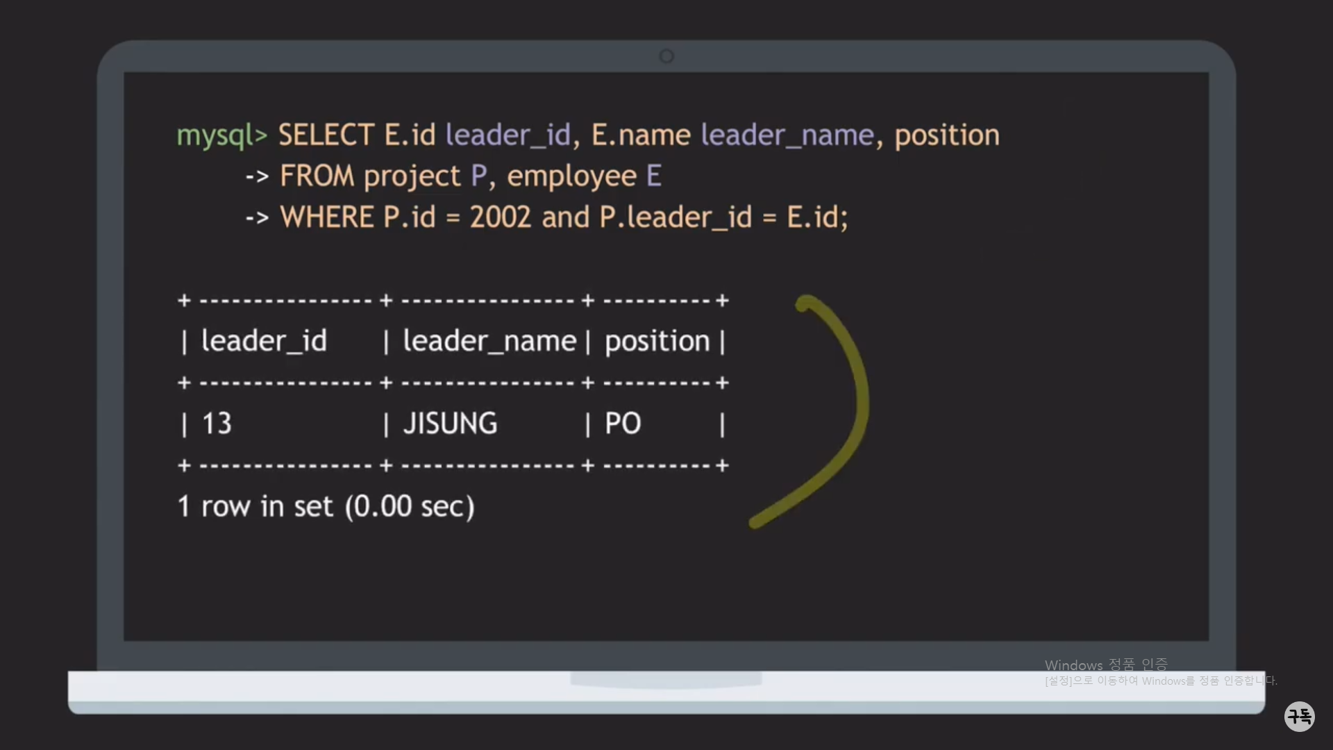Click the leader_name column header
Image resolution: width=1333 pixels, height=750 pixels.
[x=489, y=341]
